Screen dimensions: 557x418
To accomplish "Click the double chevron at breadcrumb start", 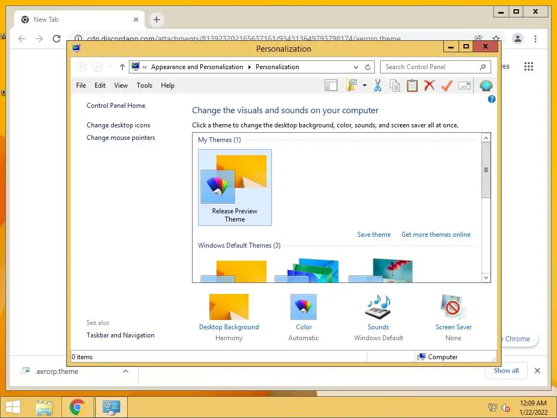I will (145, 67).
